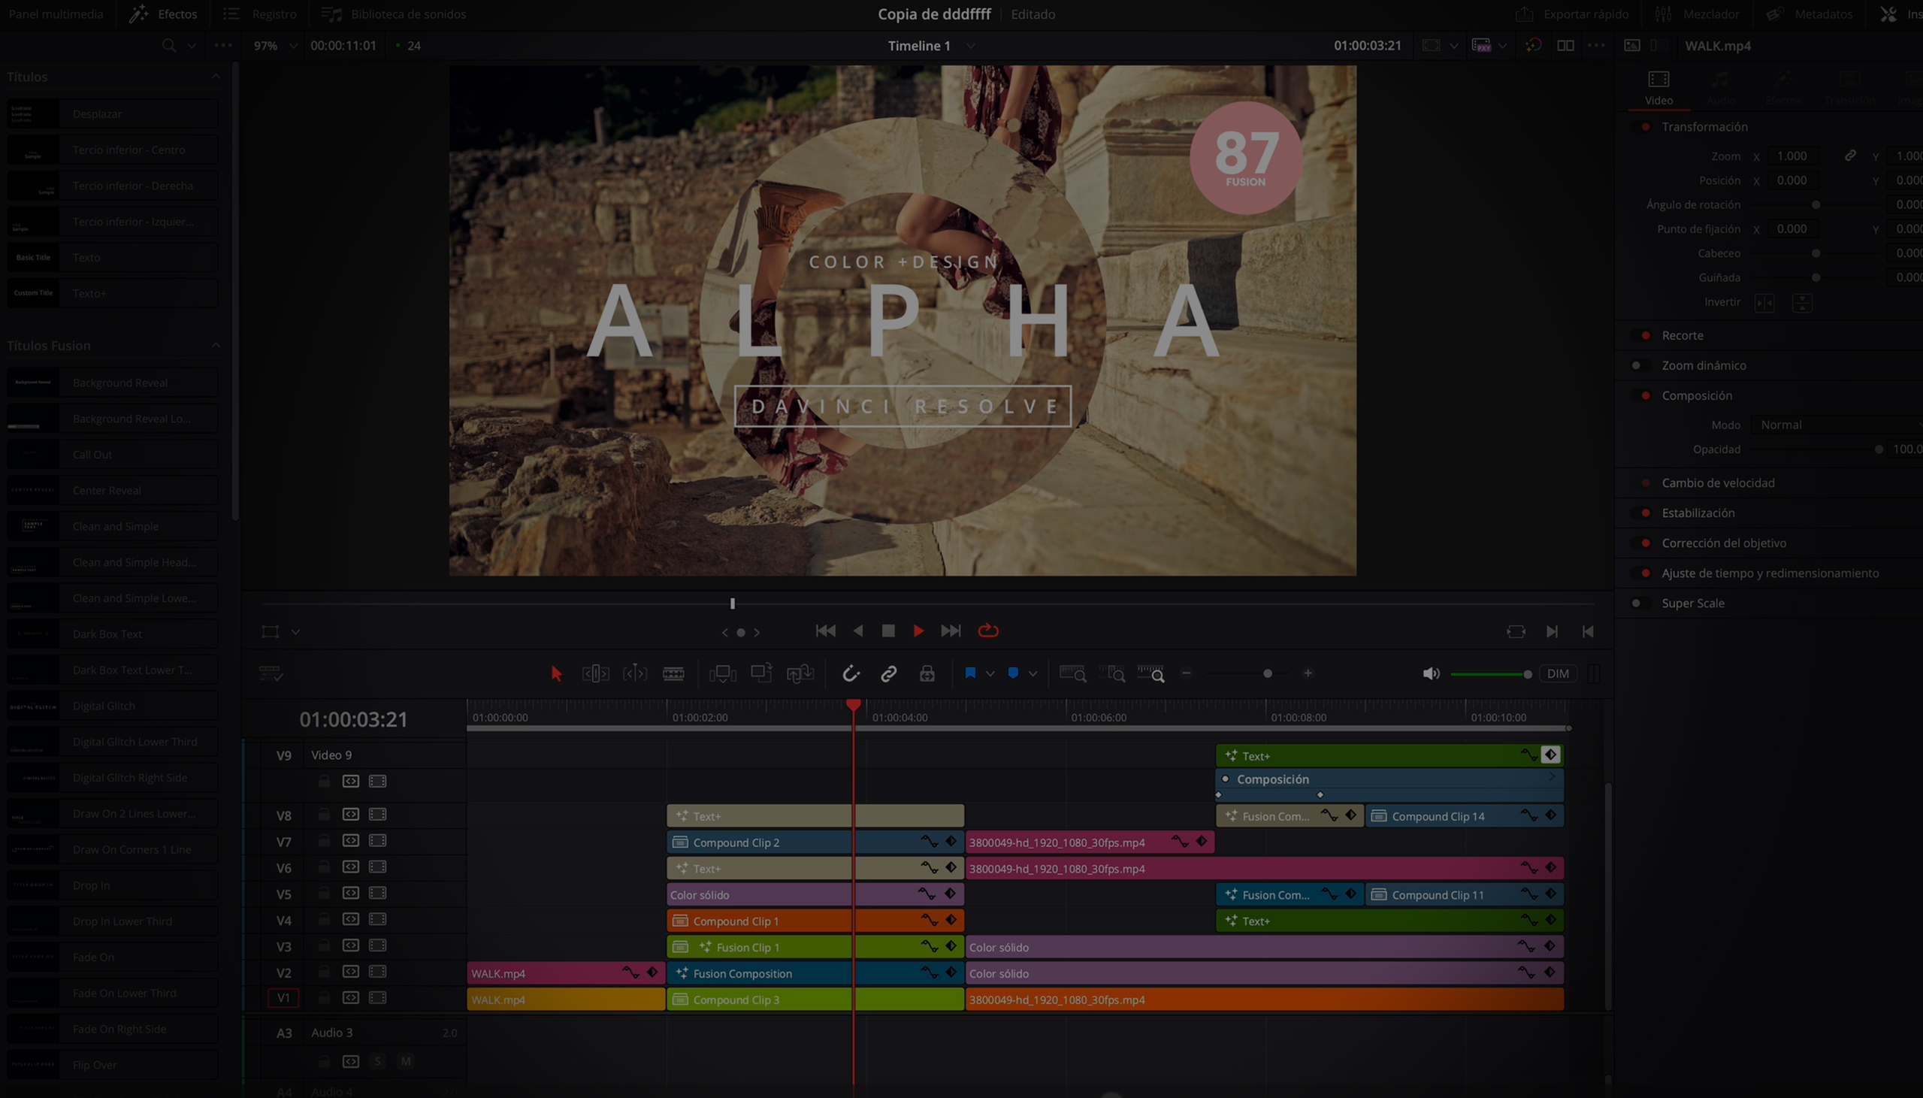
Task: Start playback with the red play button
Action: (918, 631)
